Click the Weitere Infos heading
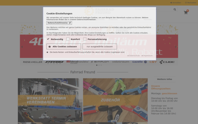This screenshot has height=124, width=198. [x=165, y=79]
